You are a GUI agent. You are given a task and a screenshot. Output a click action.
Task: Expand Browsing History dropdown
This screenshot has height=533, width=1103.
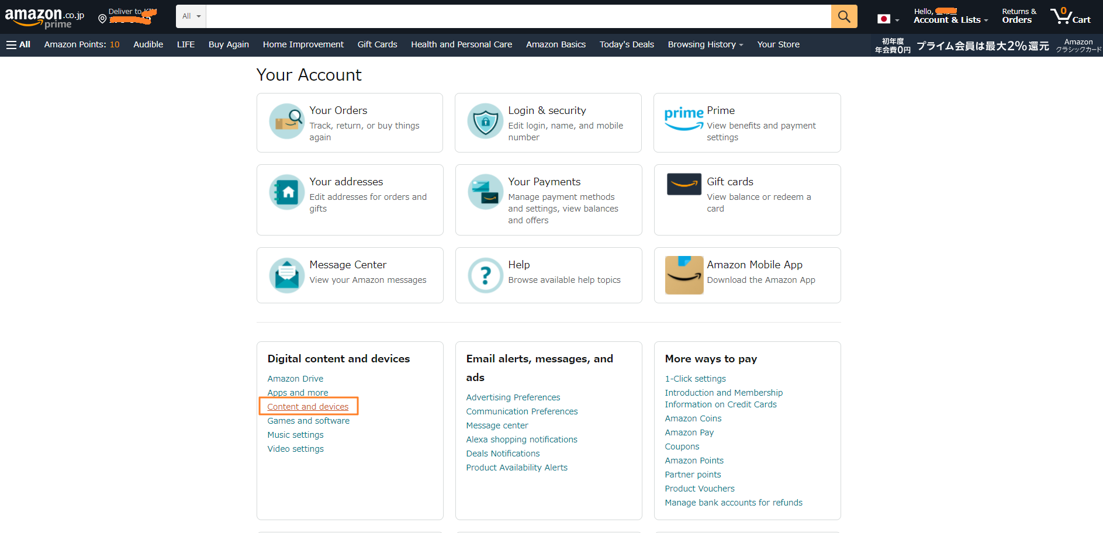click(706, 44)
